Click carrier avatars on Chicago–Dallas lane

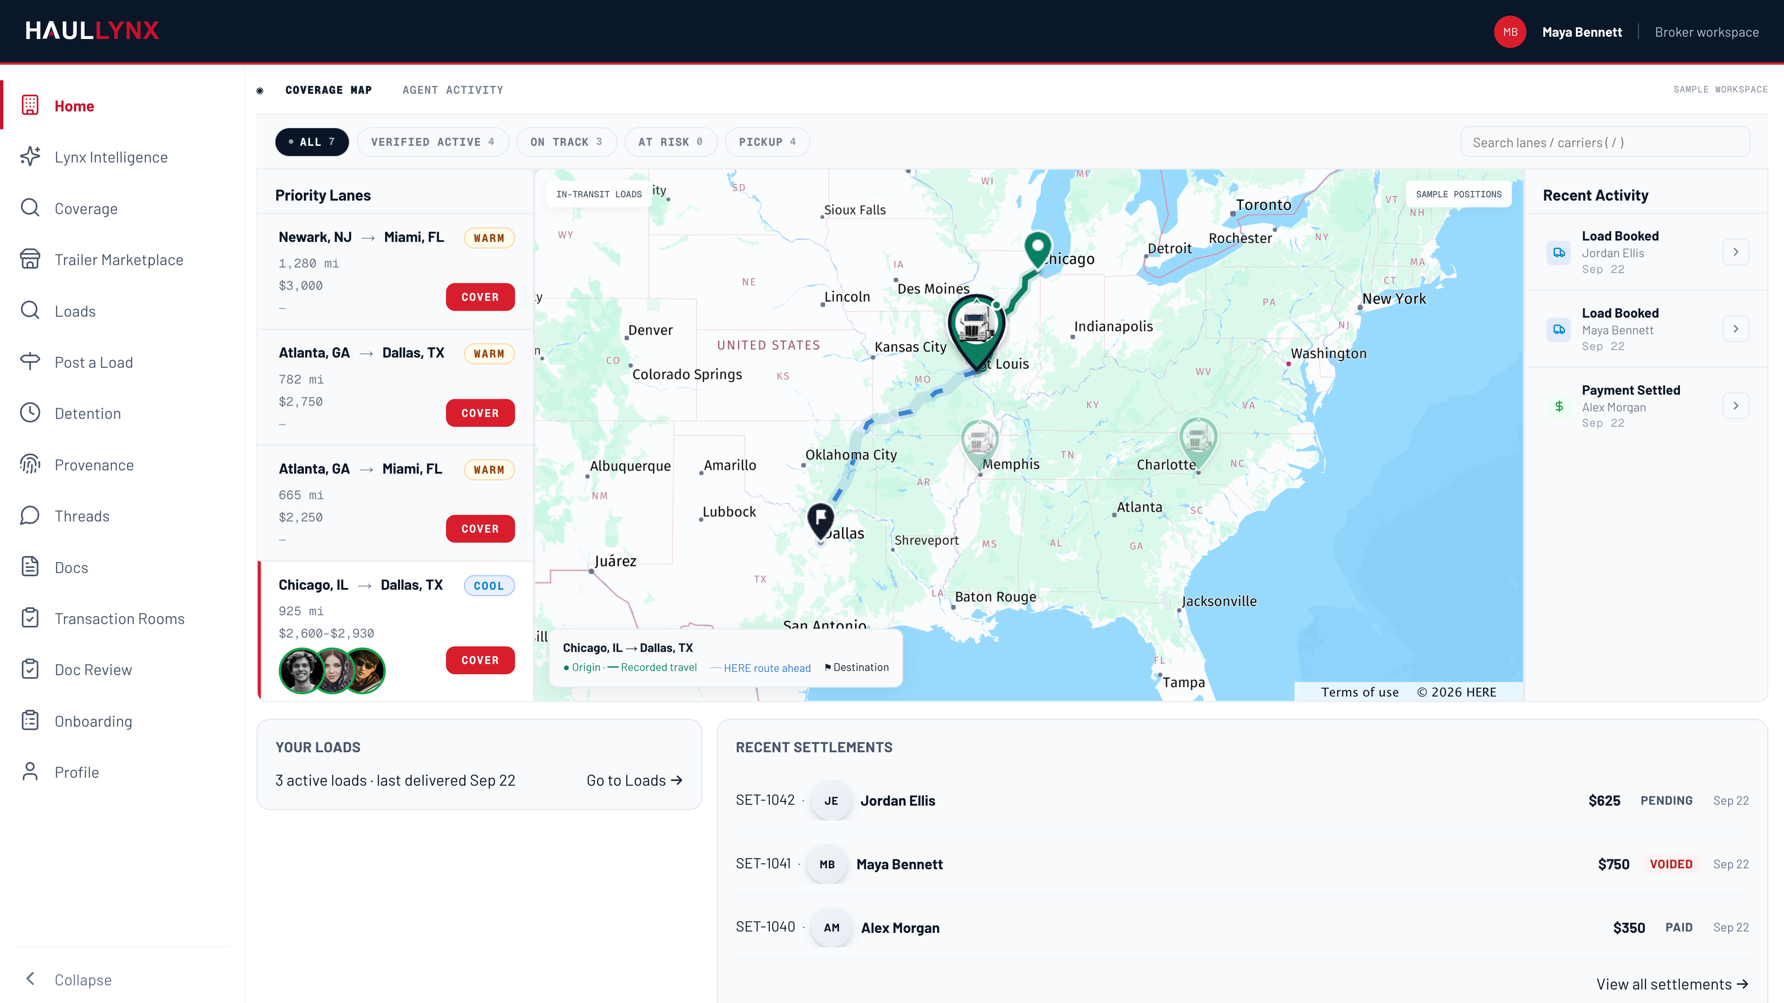pyautogui.click(x=332, y=671)
